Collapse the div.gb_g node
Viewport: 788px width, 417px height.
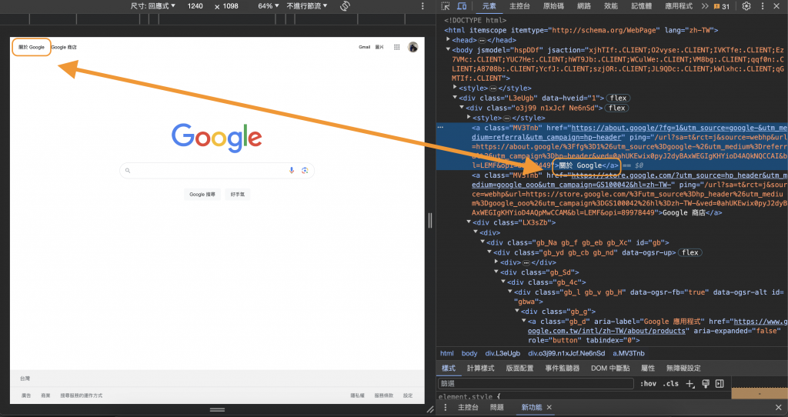pos(517,312)
